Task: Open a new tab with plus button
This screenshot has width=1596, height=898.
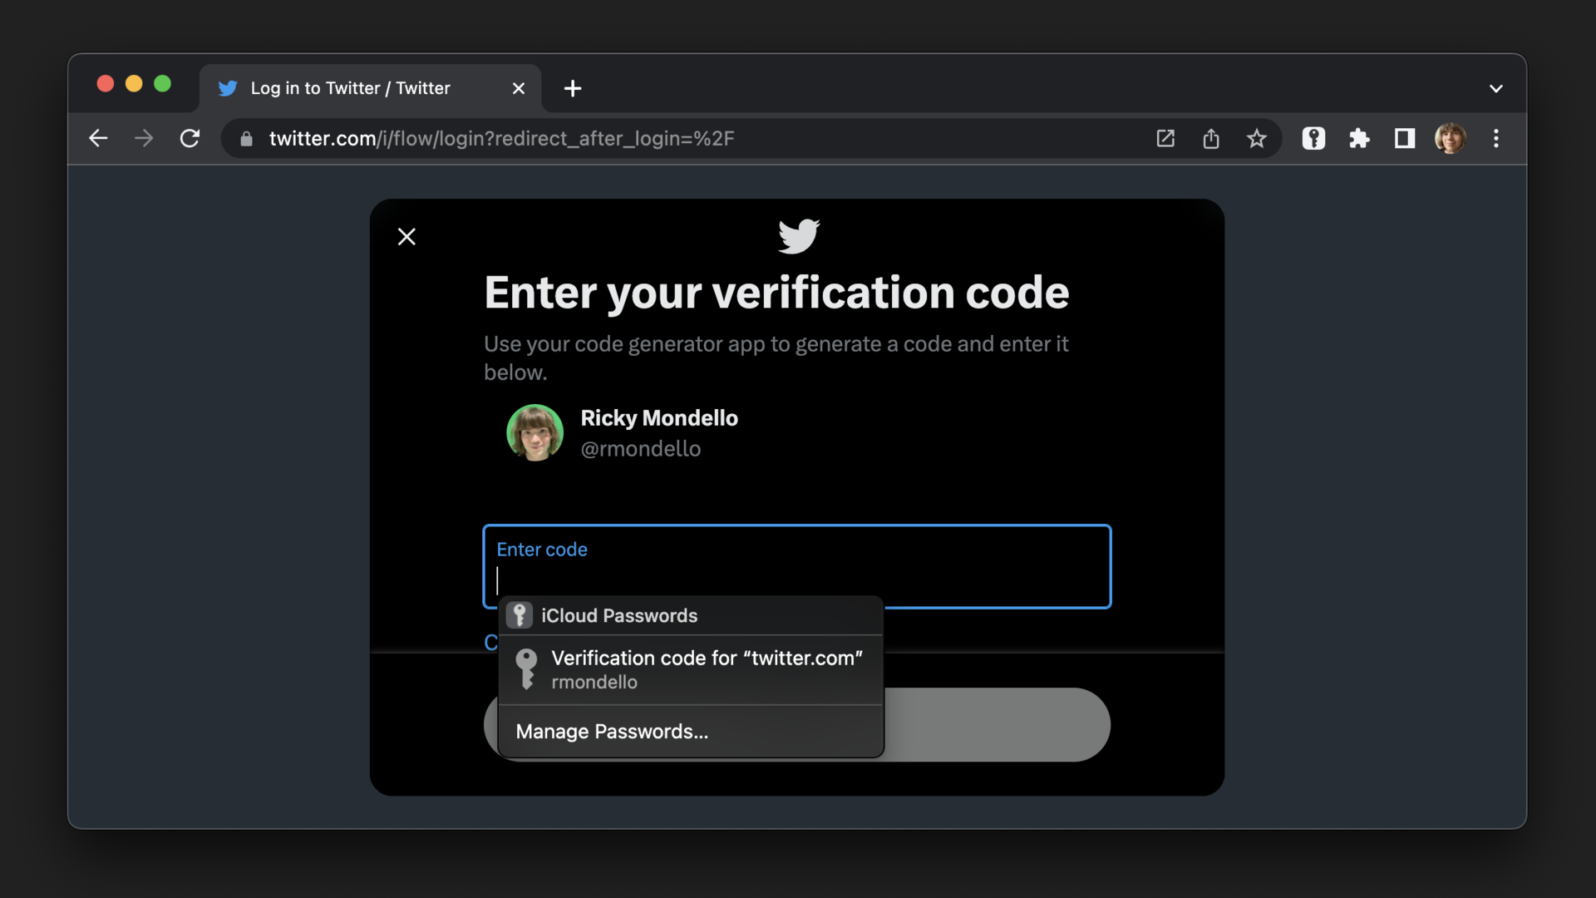Action: [573, 89]
